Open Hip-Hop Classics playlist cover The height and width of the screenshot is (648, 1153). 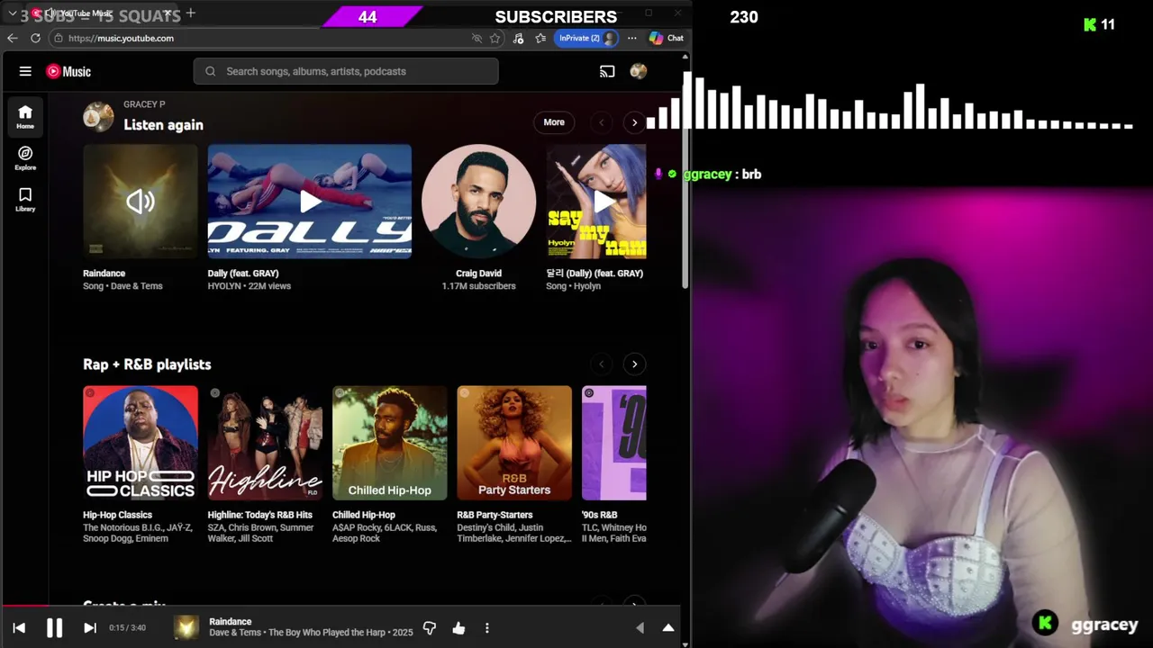click(x=141, y=443)
